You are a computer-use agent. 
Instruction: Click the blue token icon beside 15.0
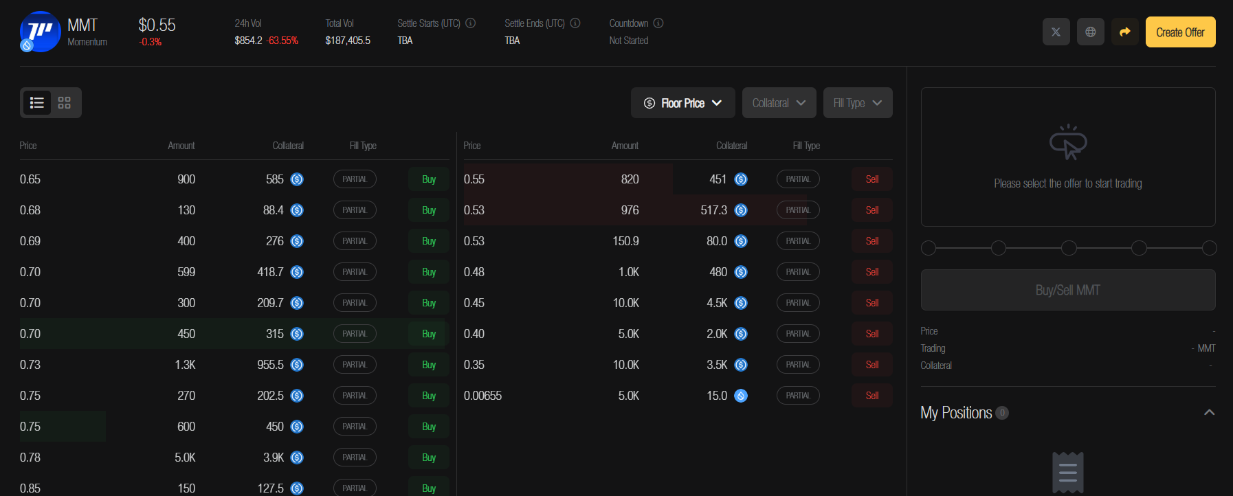pos(741,396)
